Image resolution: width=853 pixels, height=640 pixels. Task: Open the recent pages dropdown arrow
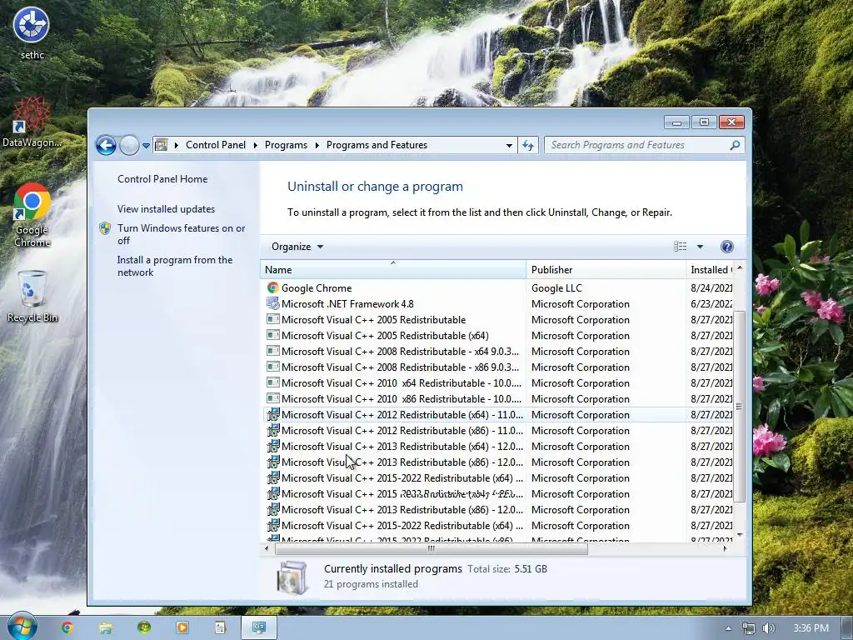point(146,145)
